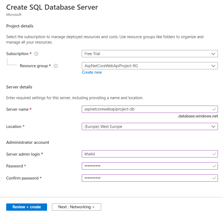Click the Password field validation checkmark
The height and width of the screenshot is (215, 223).
tap(214, 166)
